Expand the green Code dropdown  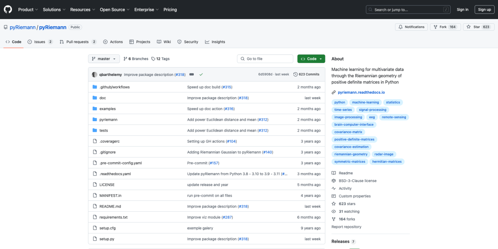311,59
